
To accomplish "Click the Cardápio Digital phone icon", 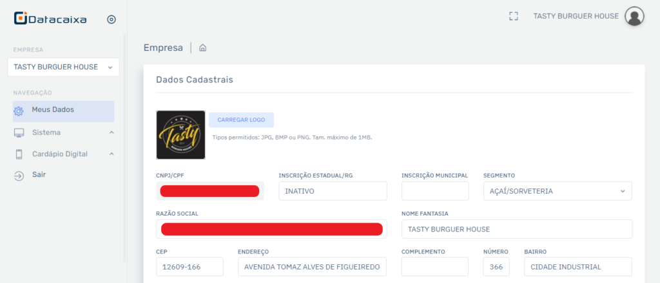I will [19, 154].
